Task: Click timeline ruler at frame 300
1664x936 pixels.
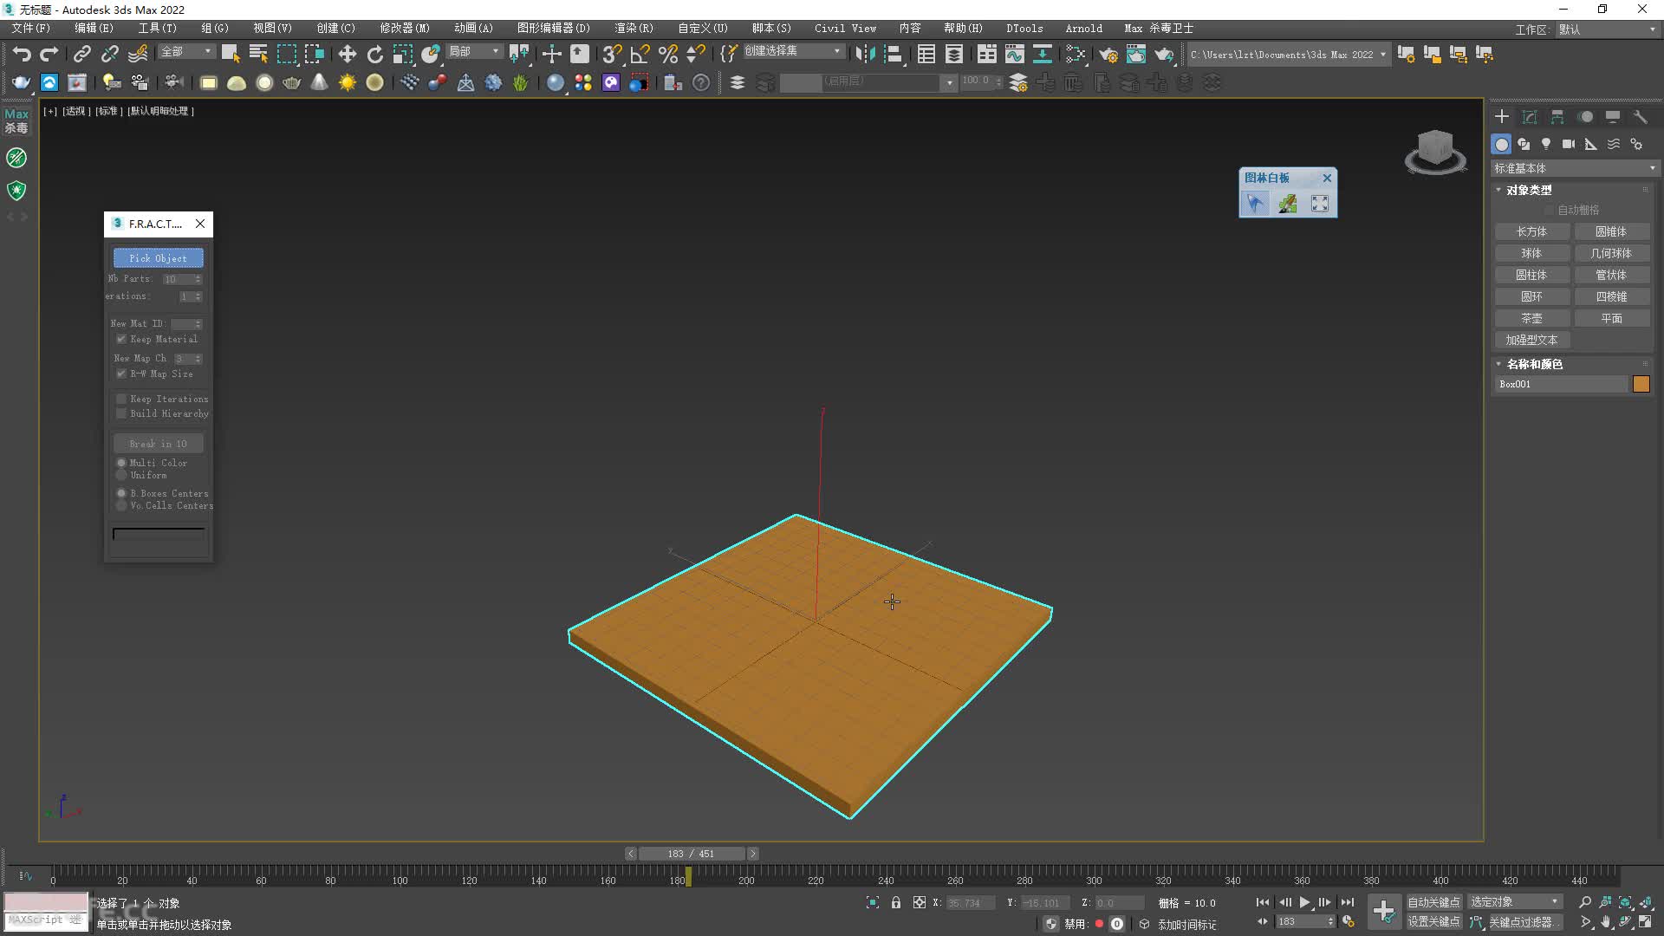Action: click(1094, 875)
